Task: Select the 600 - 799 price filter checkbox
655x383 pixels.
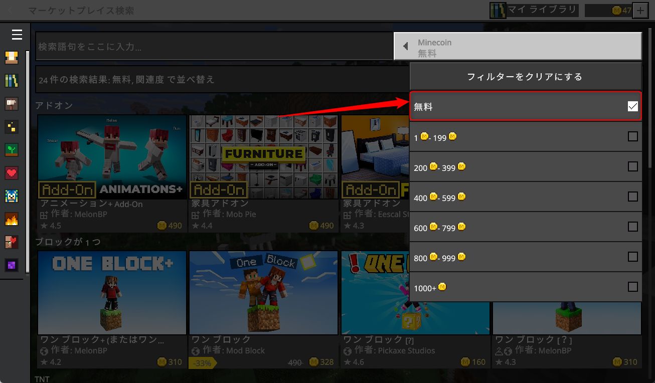Action: tap(633, 227)
